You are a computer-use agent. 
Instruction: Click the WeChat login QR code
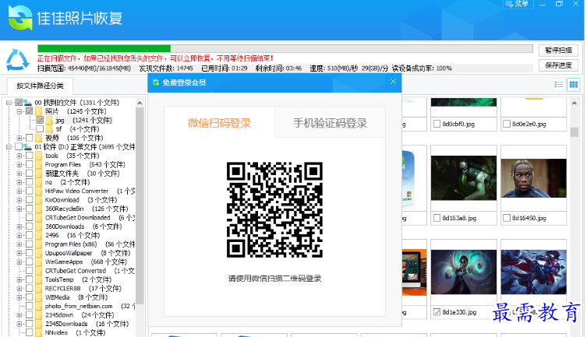tap(274, 209)
